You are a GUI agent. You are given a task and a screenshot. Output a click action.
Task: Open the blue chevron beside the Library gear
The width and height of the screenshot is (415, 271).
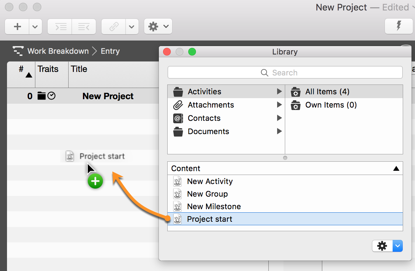pos(397,246)
